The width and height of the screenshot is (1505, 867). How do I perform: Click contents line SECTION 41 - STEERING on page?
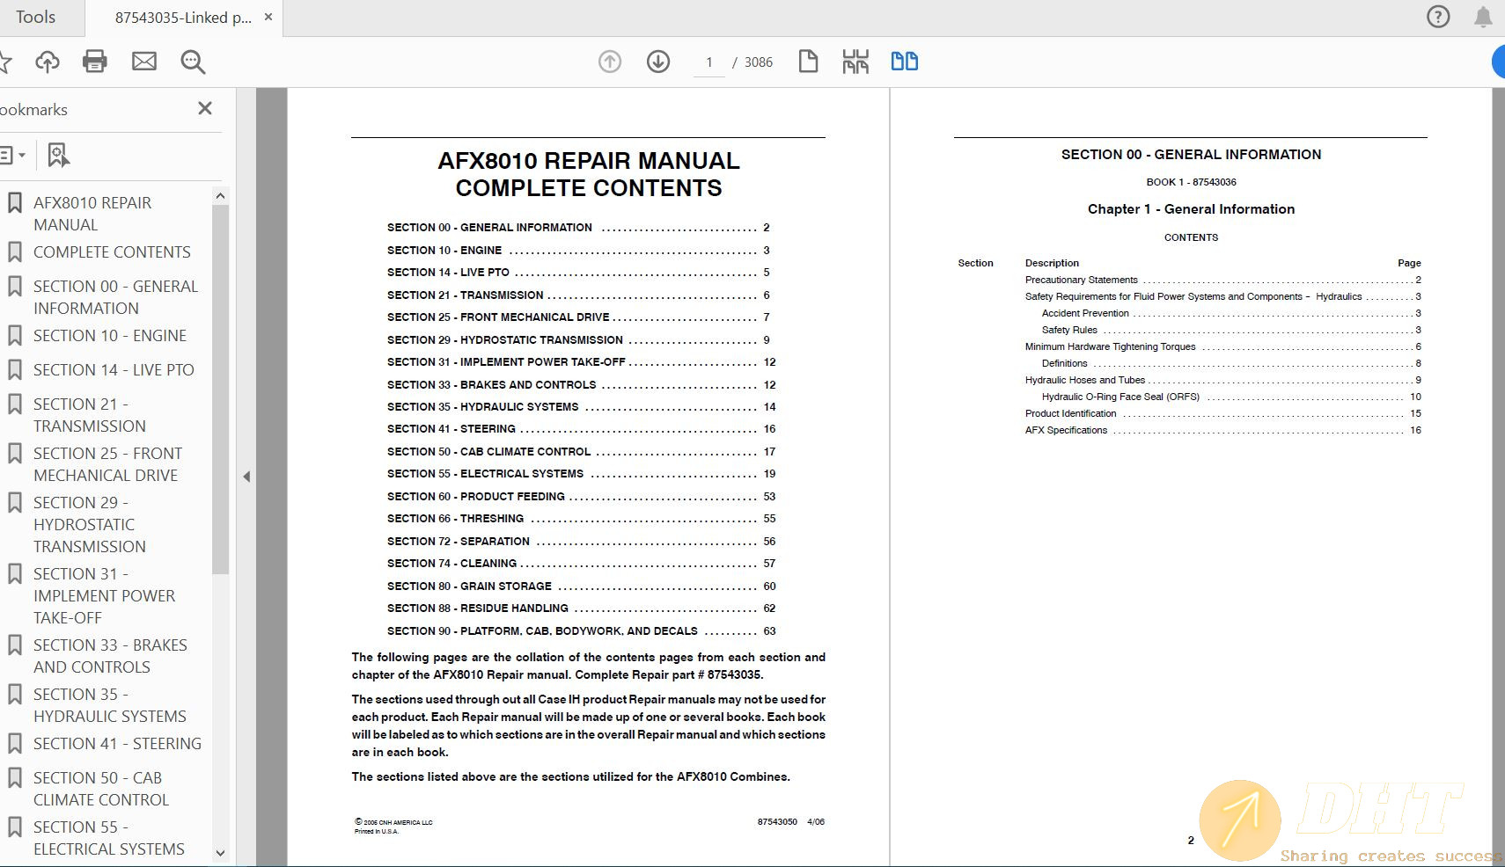(x=582, y=429)
